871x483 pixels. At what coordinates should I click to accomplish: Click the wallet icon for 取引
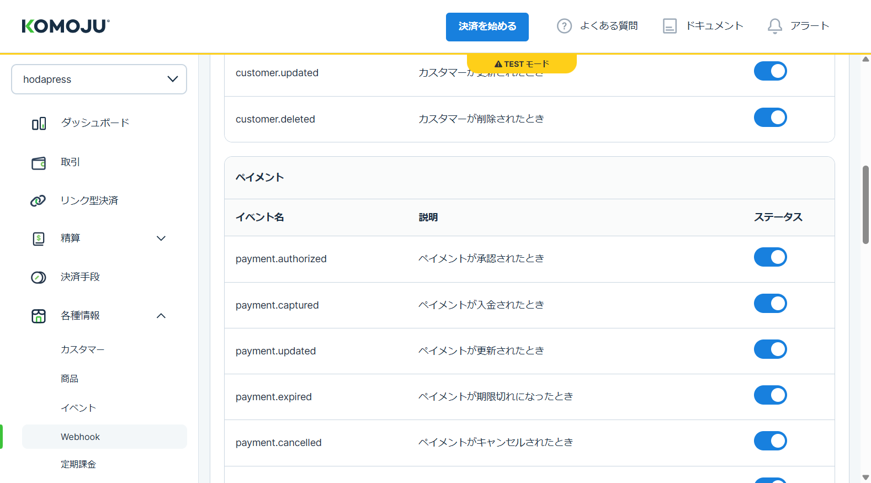pyautogui.click(x=39, y=163)
